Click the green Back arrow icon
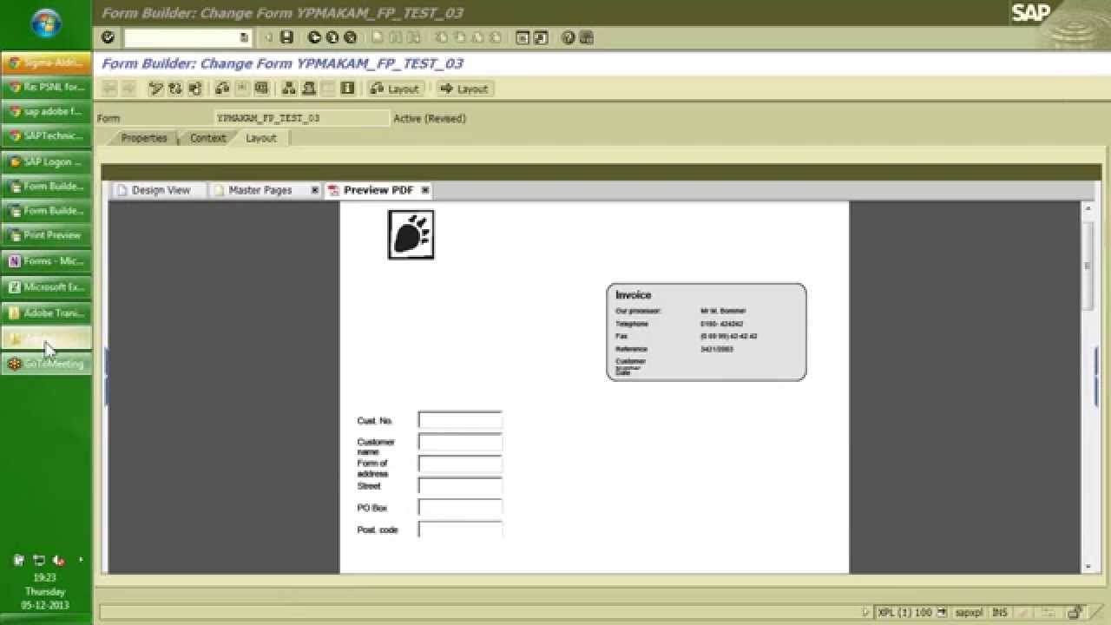Viewport: 1111px width, 625px height. click(314, 37)
